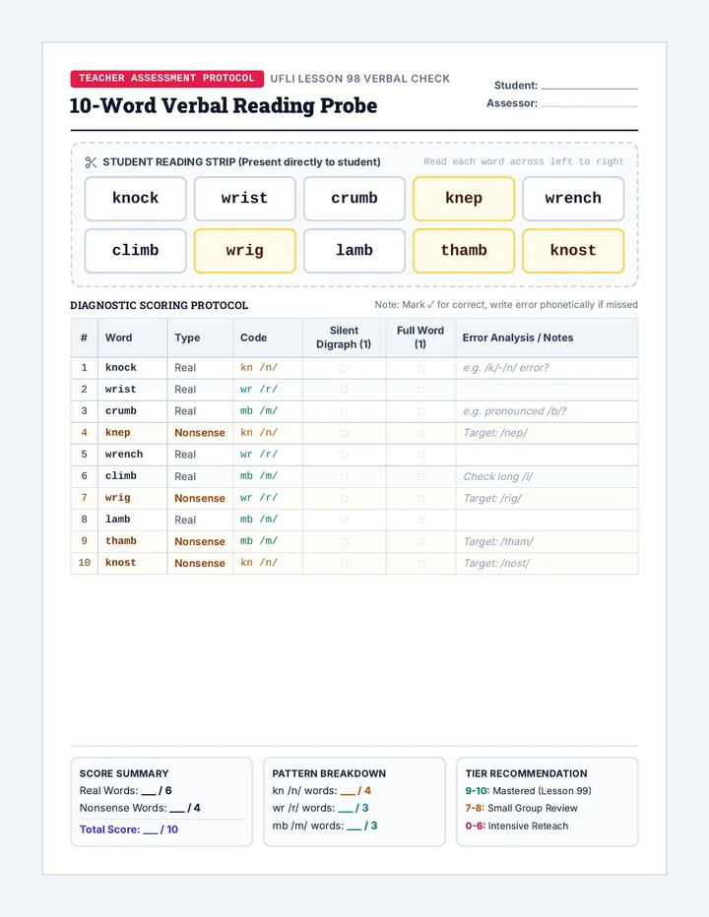Click the kn /n/ words score blank
This screenshot has width=709, height=917.
pos(348,791)
